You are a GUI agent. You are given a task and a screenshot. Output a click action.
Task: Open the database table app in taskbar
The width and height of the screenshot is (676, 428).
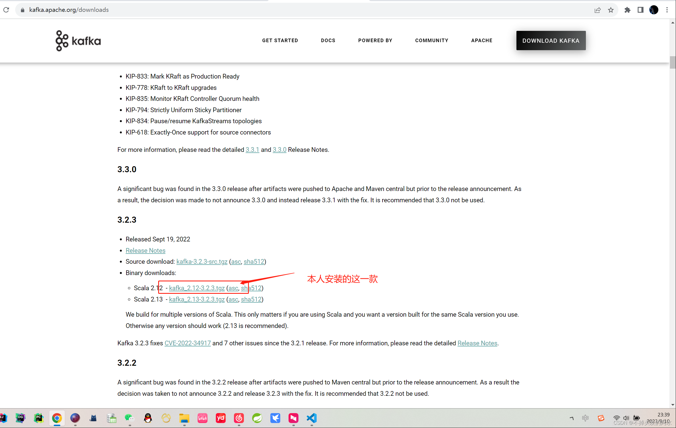[x=111, y=418]
